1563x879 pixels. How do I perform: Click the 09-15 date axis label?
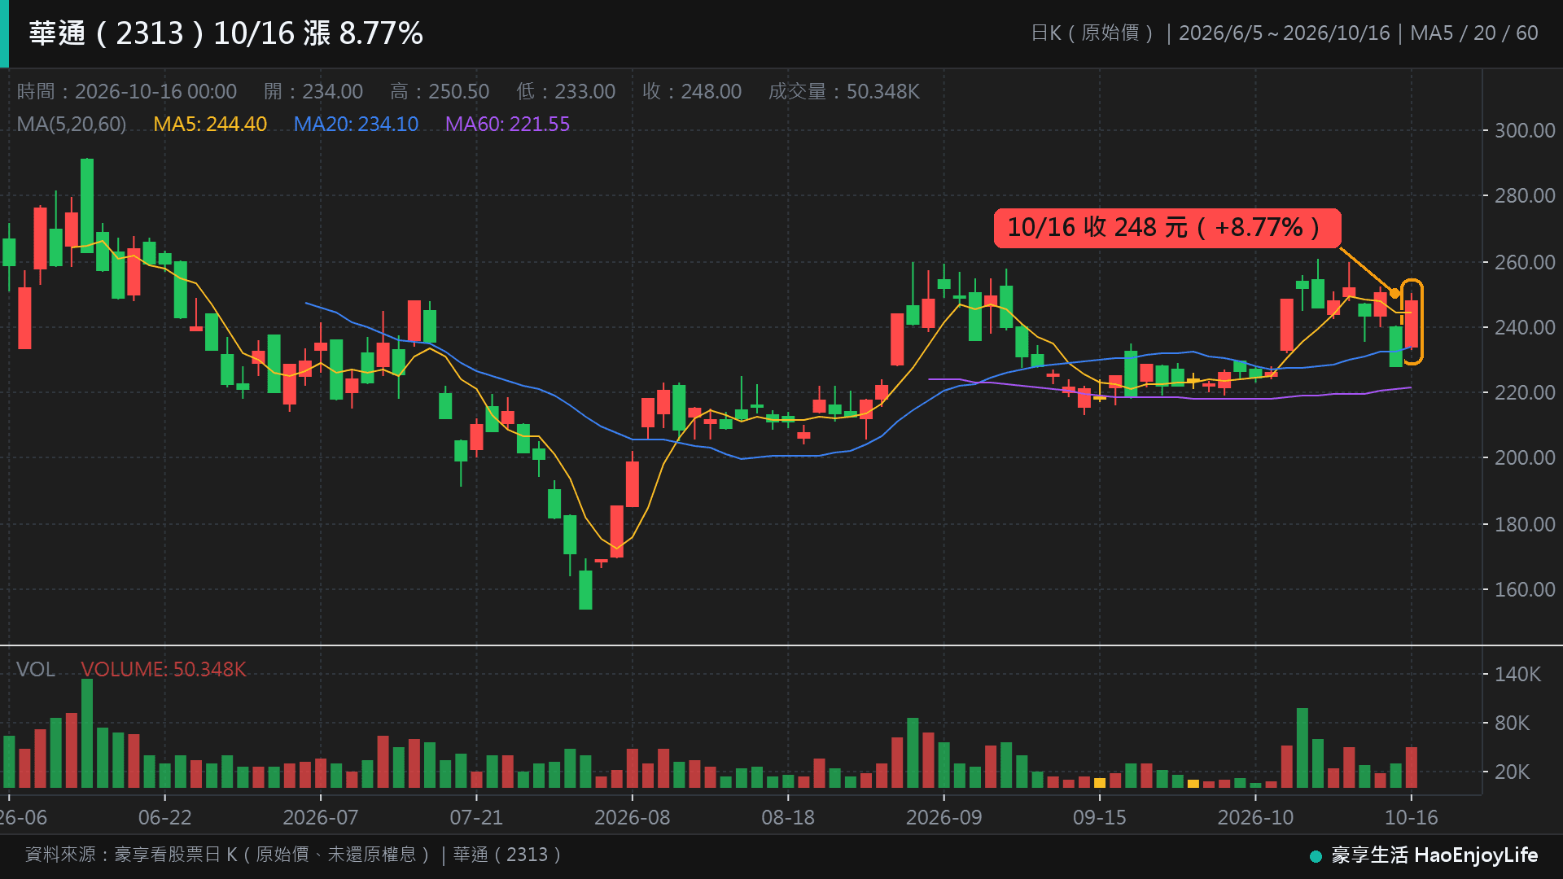click(x=1100, y=817)
